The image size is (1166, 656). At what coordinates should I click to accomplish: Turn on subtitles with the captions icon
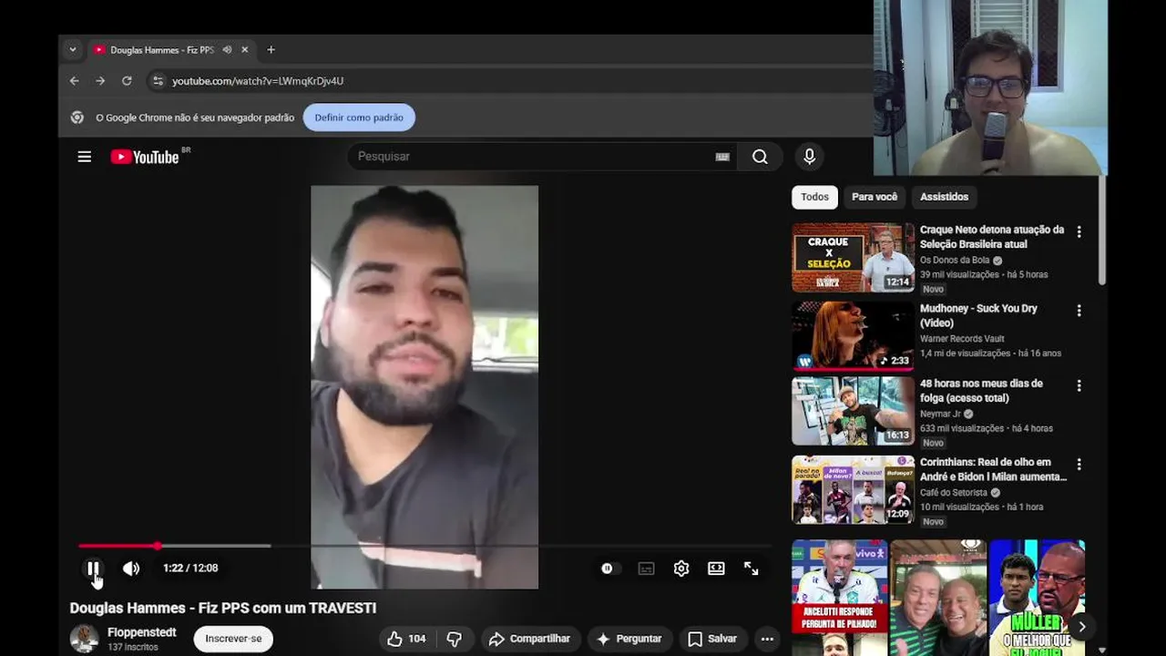tap(646, 569)
